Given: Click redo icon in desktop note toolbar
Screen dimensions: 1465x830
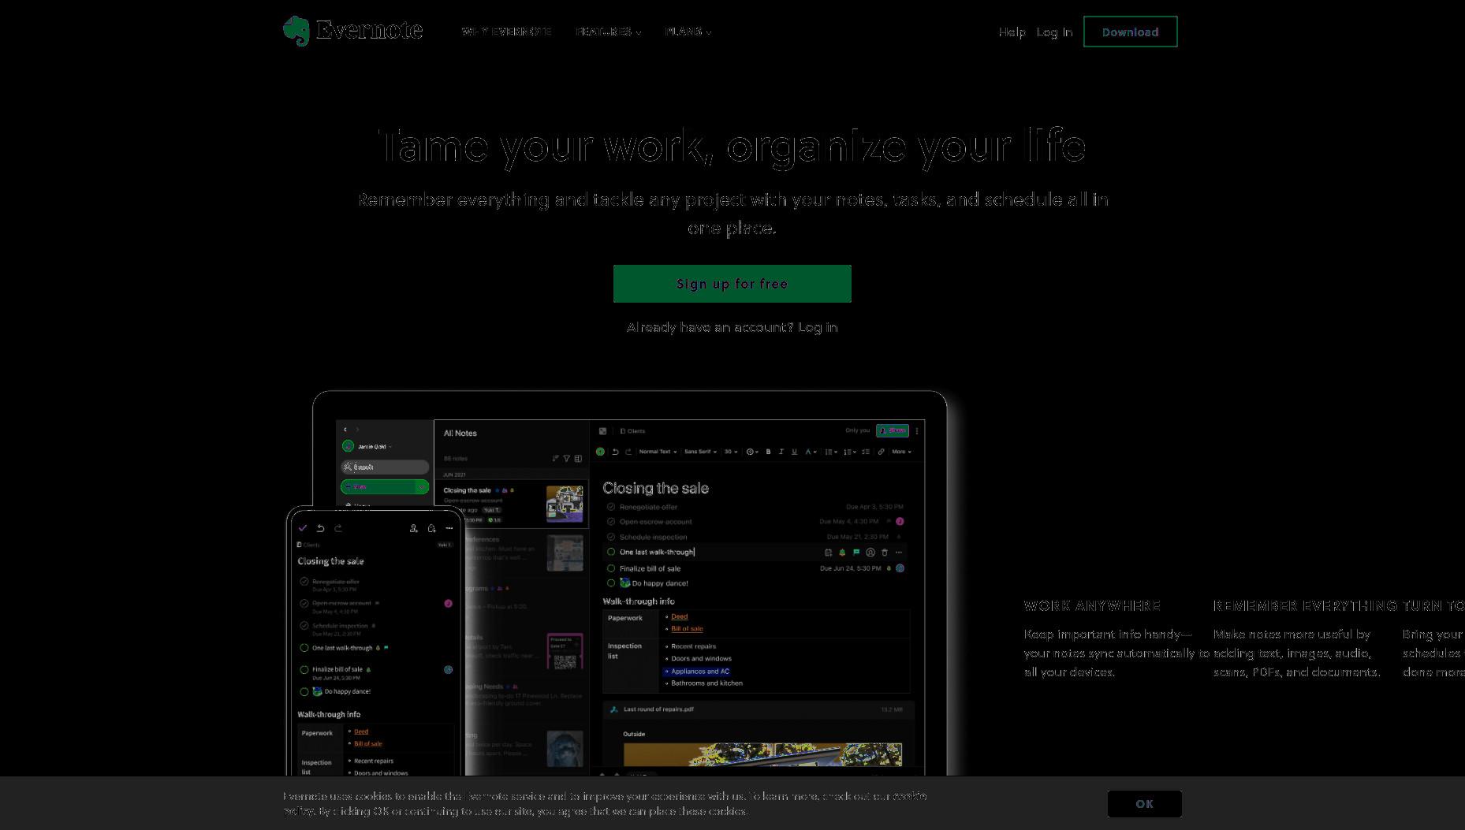Looking at the screenshot, I should click(x=628, y=452).
